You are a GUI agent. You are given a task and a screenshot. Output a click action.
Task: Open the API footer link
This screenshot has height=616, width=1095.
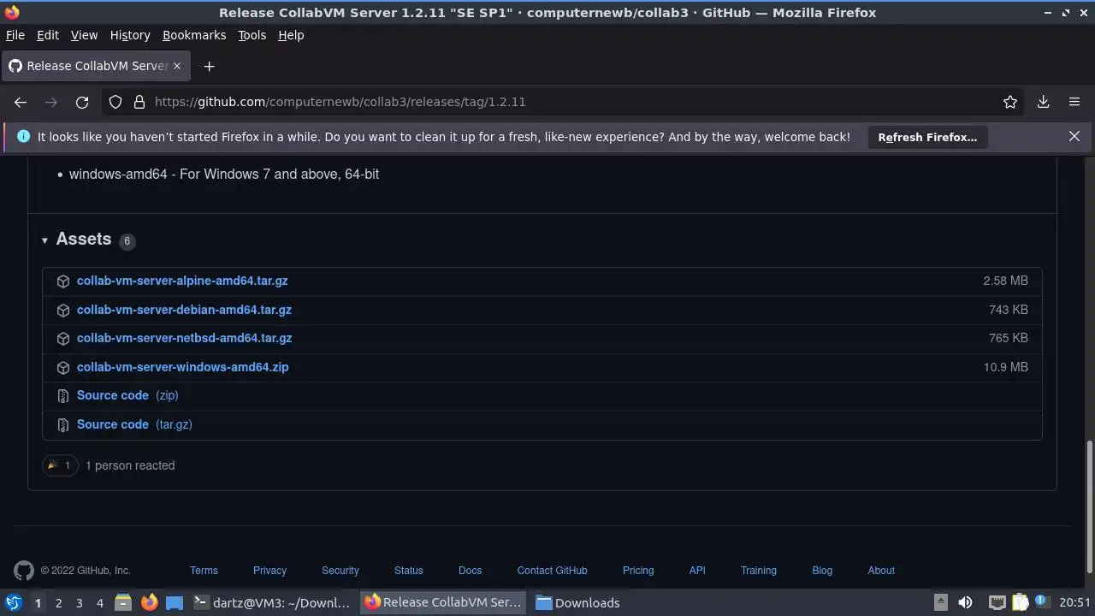pyautogui.click(x=697, y=571)
